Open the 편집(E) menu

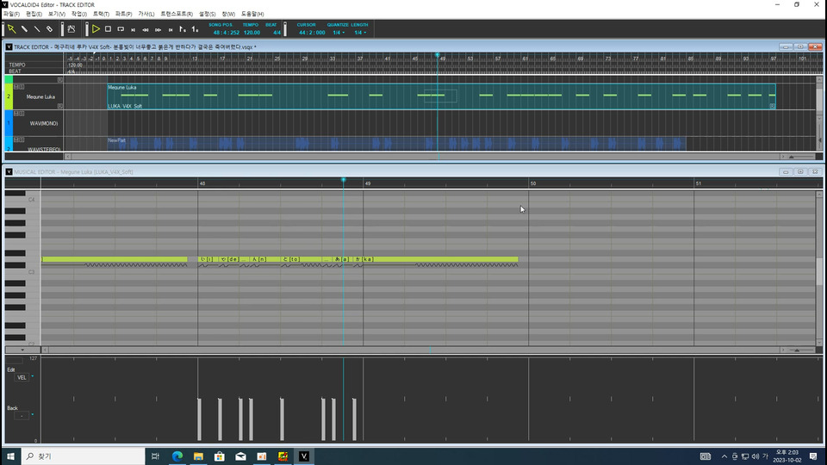[34, 15]
